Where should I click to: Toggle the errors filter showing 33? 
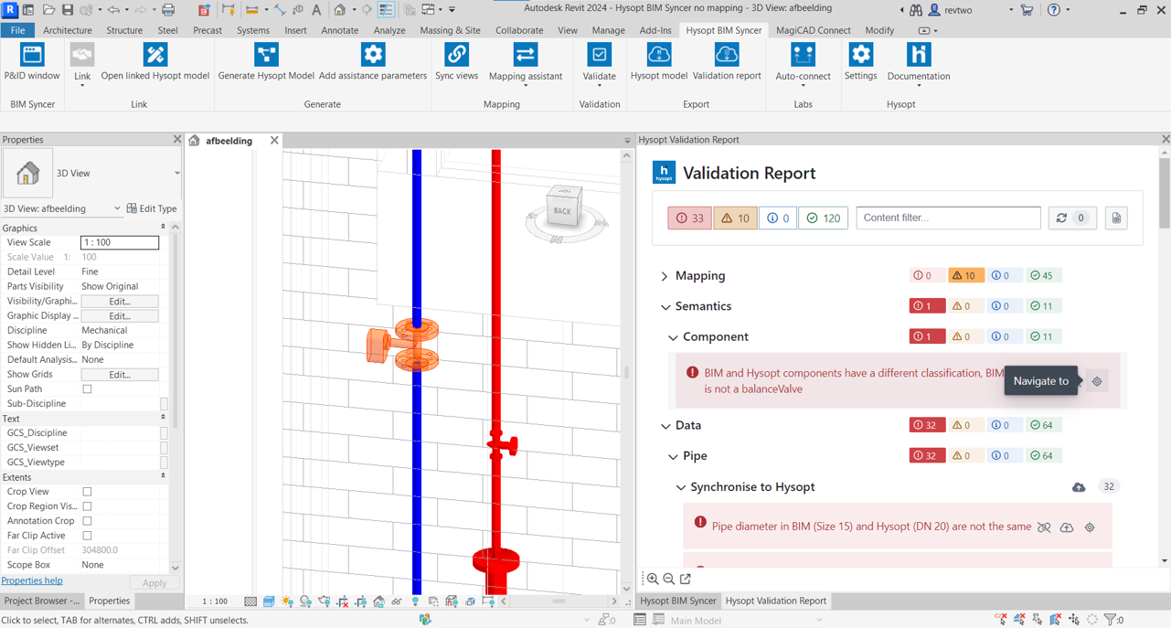(x=689, y=218)
